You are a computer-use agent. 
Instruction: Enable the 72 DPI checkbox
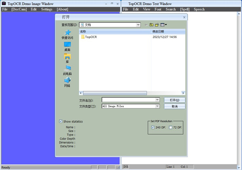(171, 127)
